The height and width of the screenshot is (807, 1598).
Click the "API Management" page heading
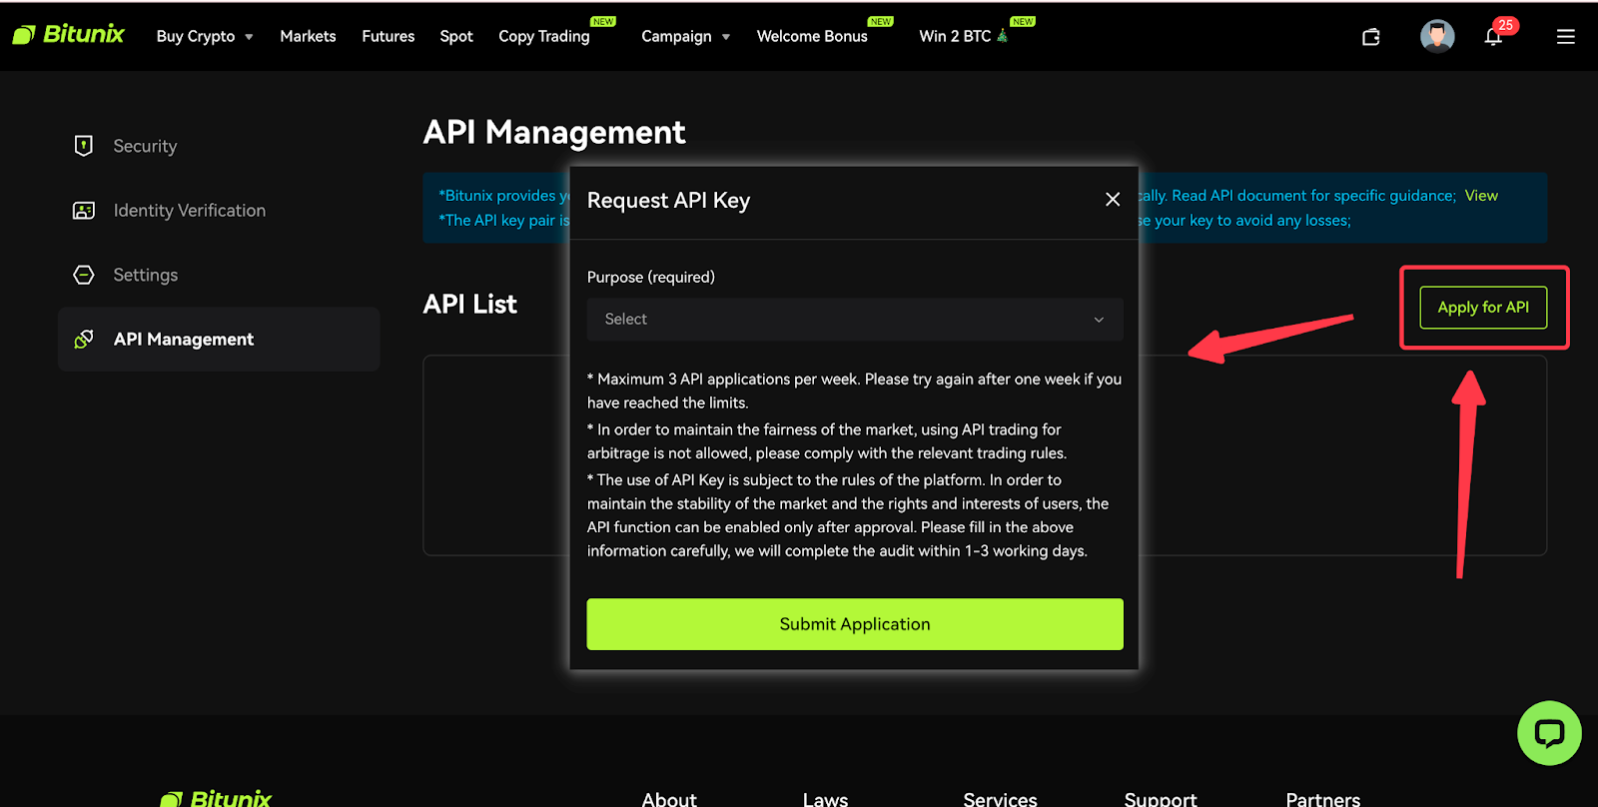tap(553, 132)
